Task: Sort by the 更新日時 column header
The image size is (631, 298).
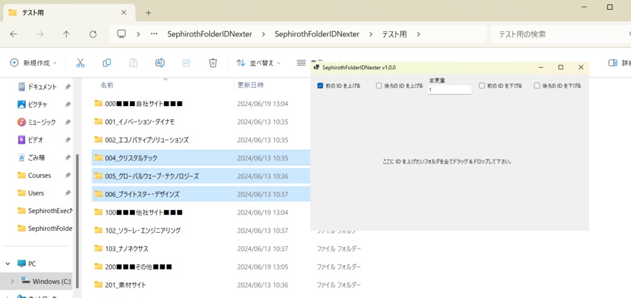Action: pyautogui.click(x=250, y=85)
